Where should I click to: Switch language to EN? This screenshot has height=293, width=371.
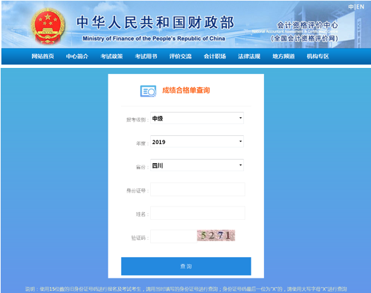[x=360, y=7]
